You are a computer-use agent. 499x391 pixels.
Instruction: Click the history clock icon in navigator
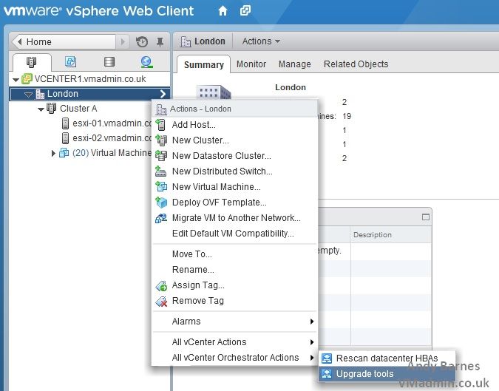[142, 42]
